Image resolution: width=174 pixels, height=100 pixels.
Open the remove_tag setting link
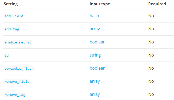pos(15,95)
